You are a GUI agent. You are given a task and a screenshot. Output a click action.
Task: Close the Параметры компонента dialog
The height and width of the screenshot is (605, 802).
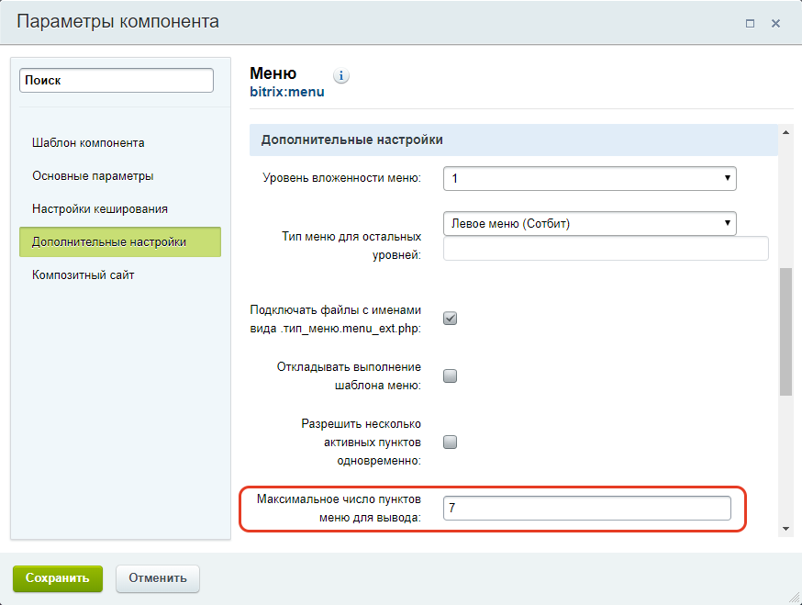click(775, 24)
